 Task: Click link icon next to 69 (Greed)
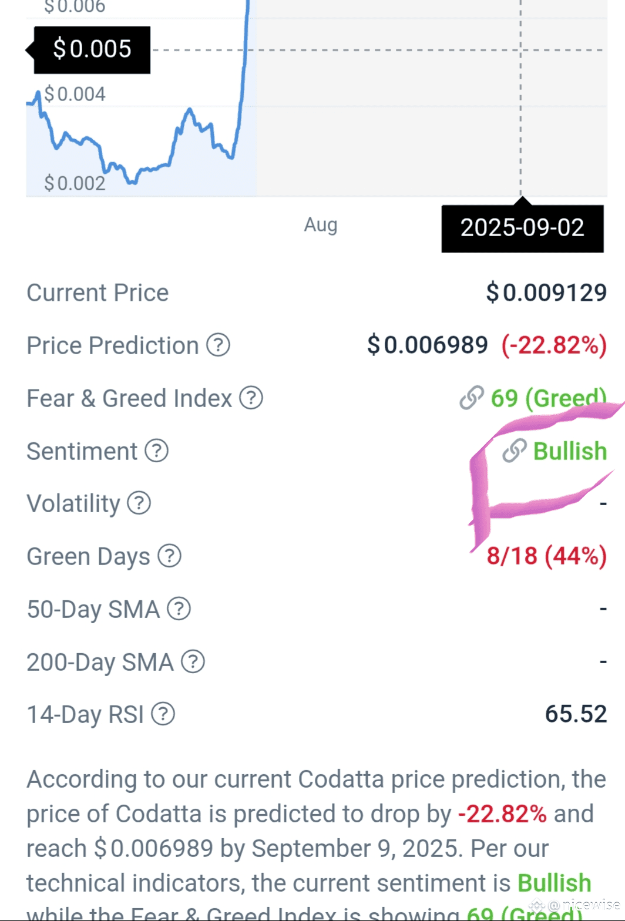pyautogui.click(x=472, y=398)
